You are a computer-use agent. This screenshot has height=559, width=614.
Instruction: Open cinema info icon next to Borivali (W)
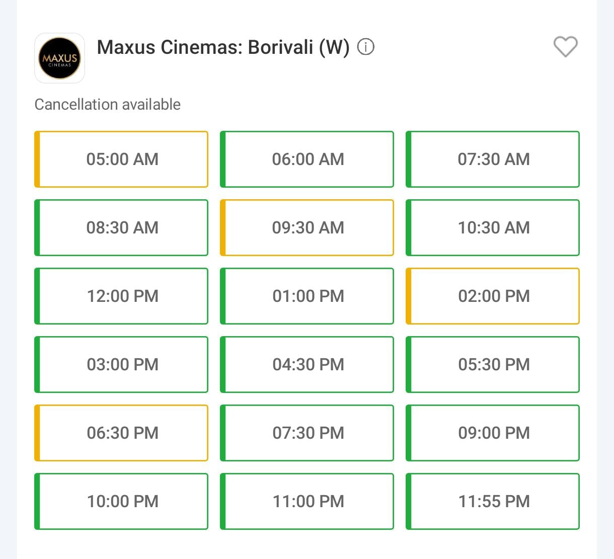(x=366, y=47)
